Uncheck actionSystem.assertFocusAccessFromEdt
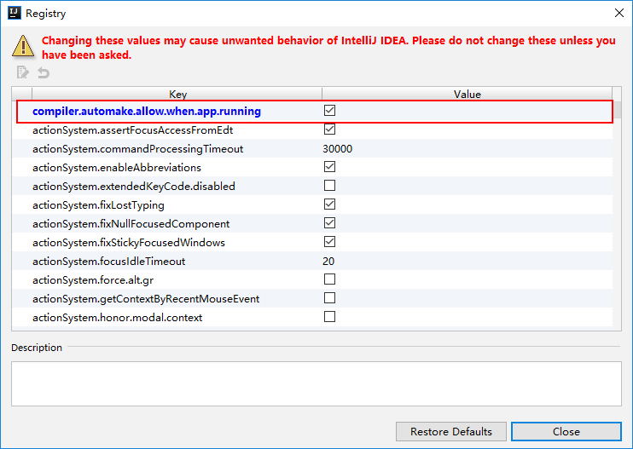 (329, 130)
